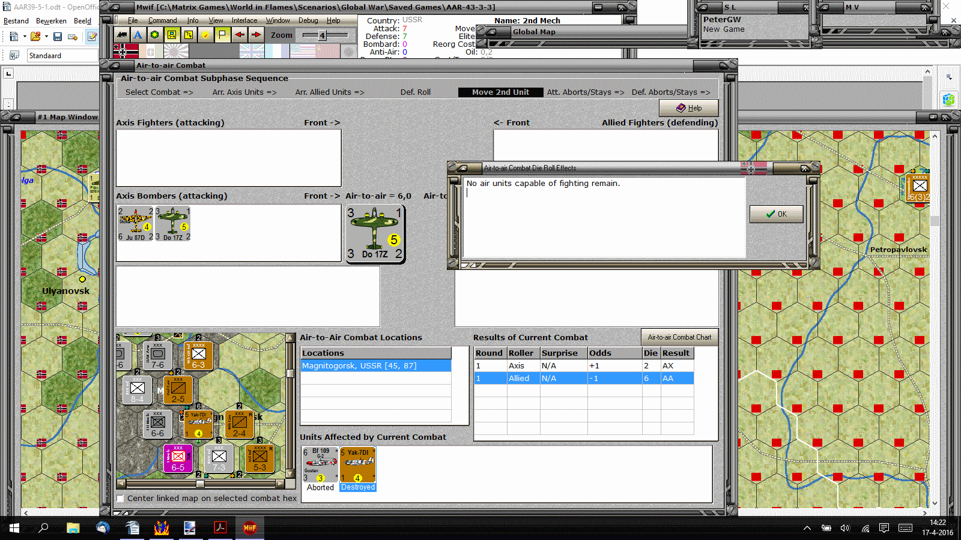
Task: Open OpenOffice paragraph style Standaard box
Action: tap(62, 56)
